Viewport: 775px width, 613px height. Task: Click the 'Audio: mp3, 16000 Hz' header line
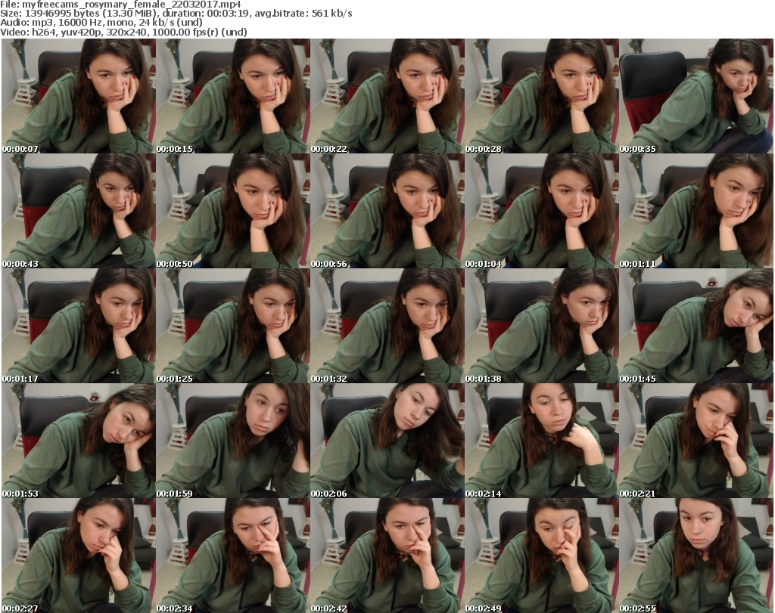(101, 23)
